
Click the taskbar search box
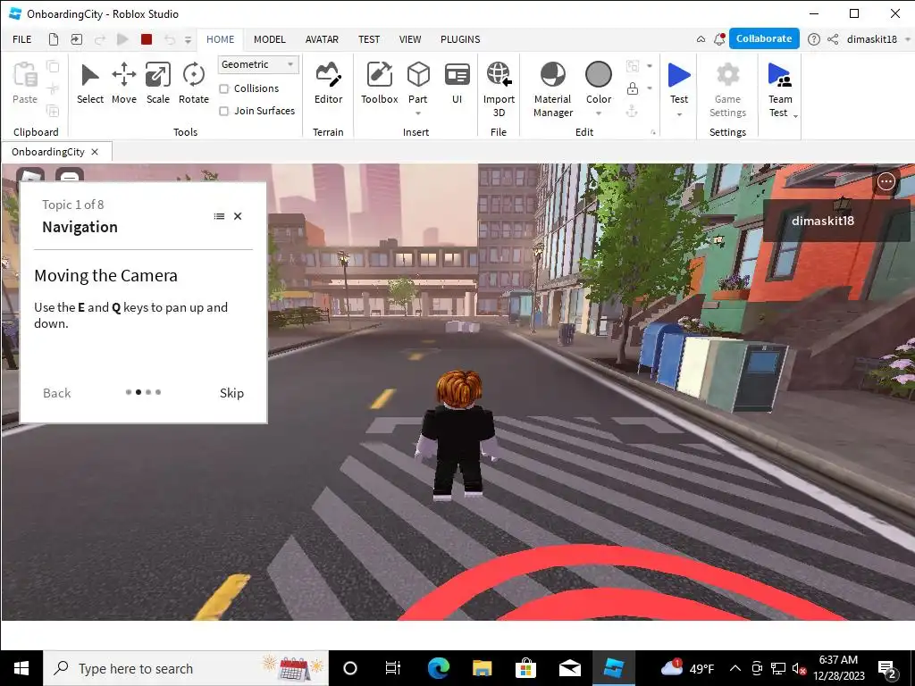[186, 668]
